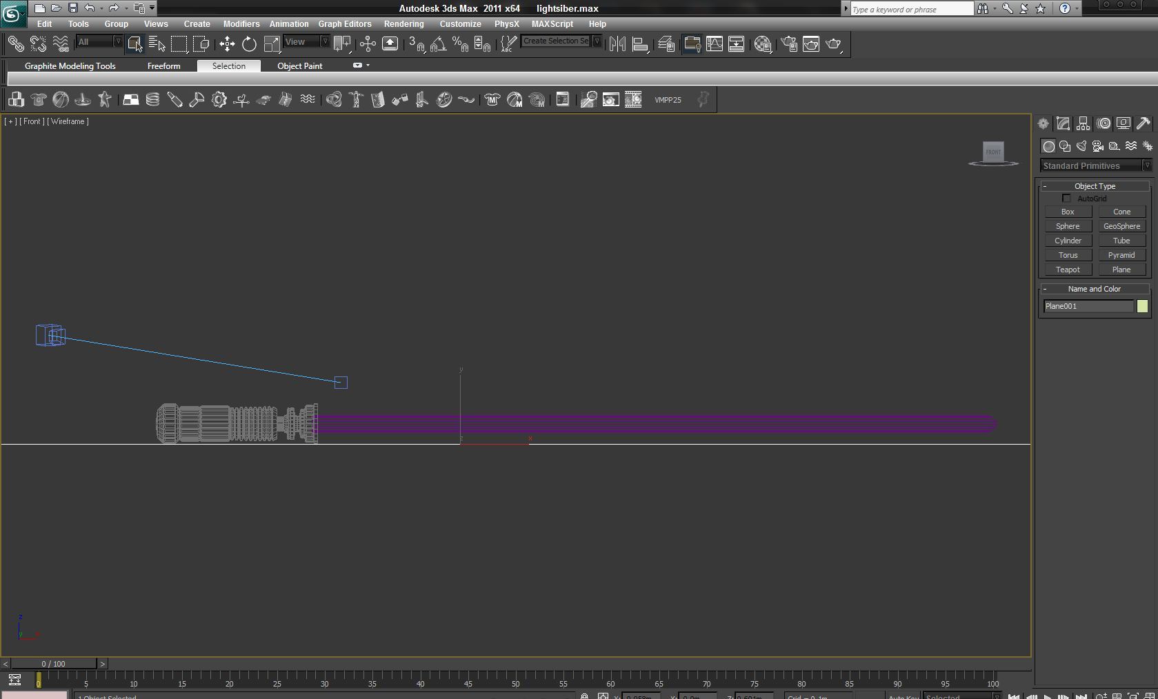Click the Plane object button
Viewport: 1158px width, 699px height.
(1121, 270)
